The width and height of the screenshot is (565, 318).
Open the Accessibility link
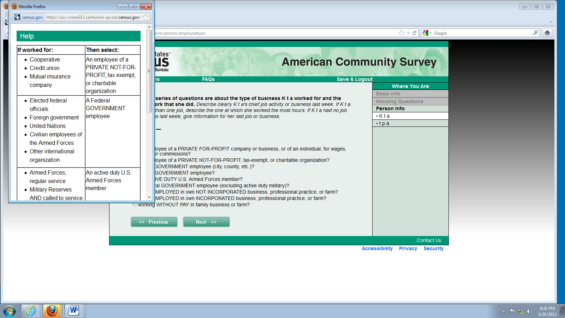pos(377,248)
